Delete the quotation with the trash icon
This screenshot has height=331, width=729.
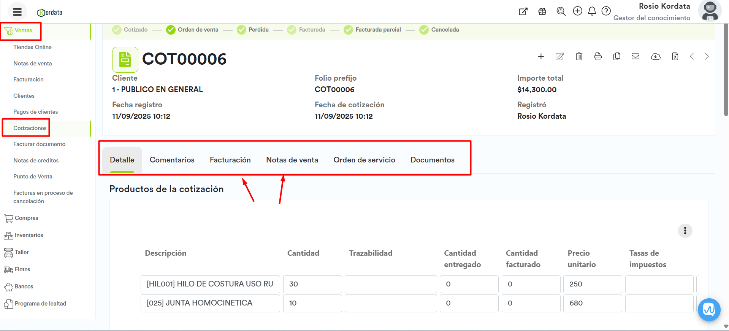[x=579, y=57]
